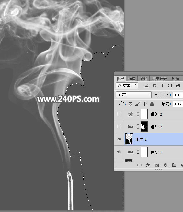183x212 pixels.
Task: Click the mask link icon of 色阶 2
Action: point(138,127)
